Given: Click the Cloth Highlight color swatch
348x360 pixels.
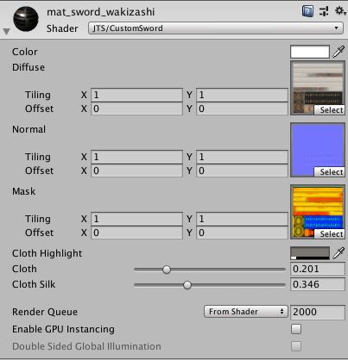Looking at the screenshot, I should click(x=310, y=253).
